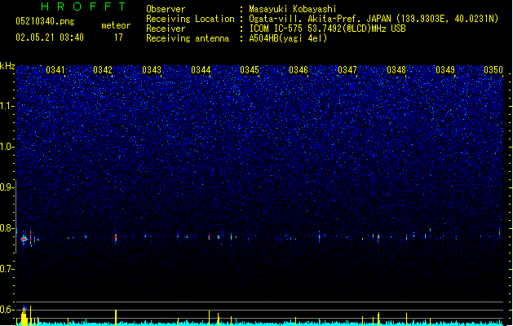Click the 0347 time marker
The width and height of the screenshot is (513, 326).
pos(347,70)
